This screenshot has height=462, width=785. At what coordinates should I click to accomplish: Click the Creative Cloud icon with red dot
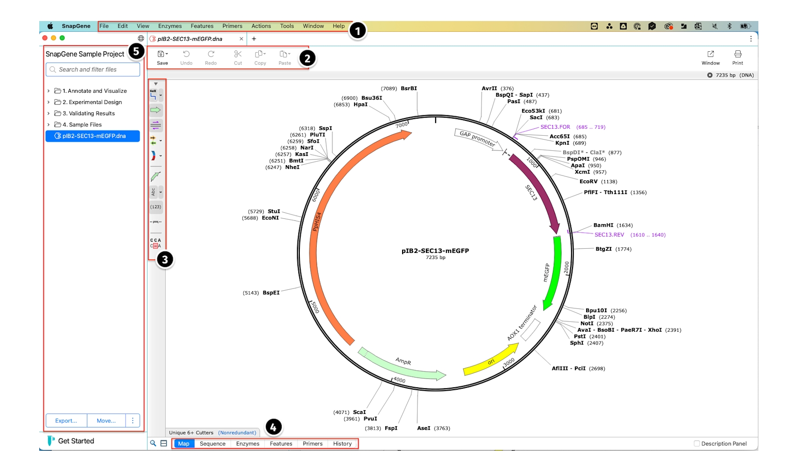[x=669, y=26]
